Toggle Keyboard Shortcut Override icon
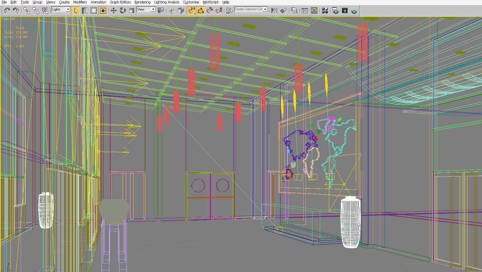Viewport: 482px width, 272px height. [181, 10]
